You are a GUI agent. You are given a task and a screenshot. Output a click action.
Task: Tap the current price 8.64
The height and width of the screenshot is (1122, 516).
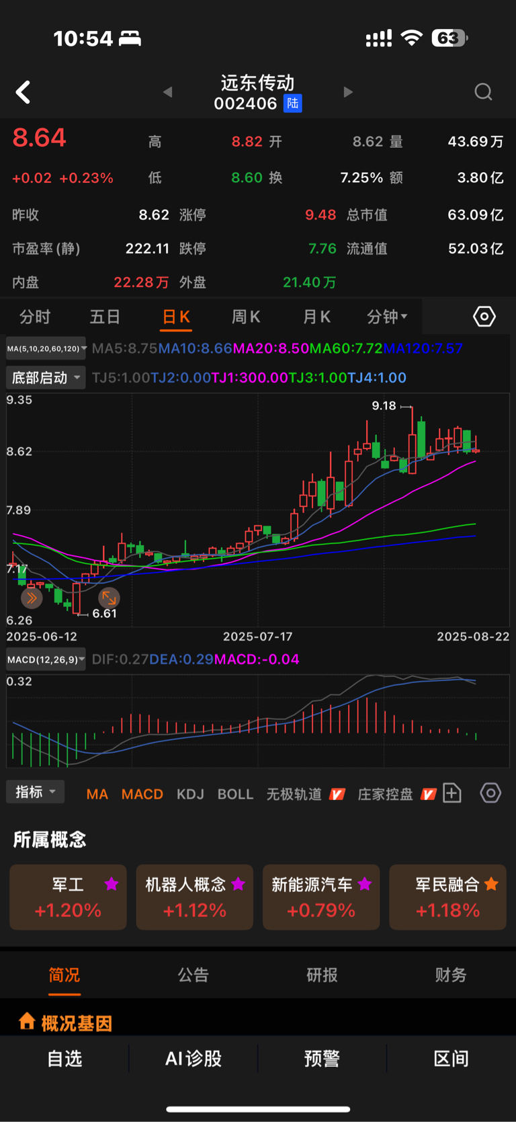pyautogui.click(x=40, y=138)
